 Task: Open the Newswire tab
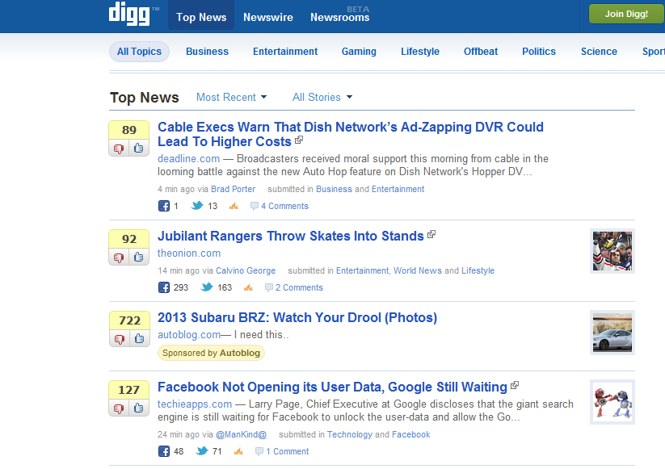(268, 17)
